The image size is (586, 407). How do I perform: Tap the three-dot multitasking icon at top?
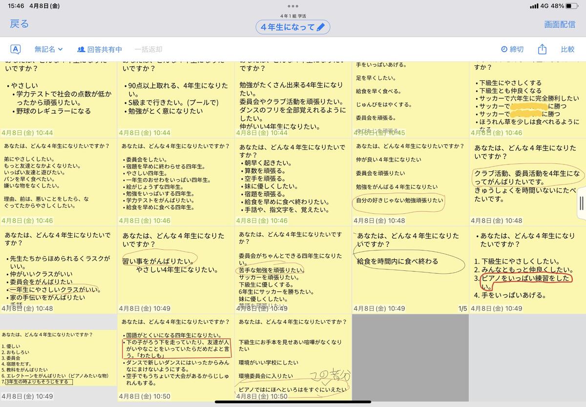pos(293,6)
